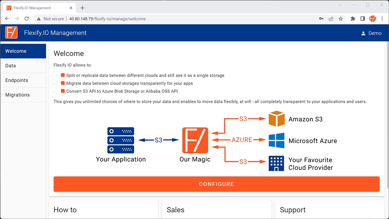Viewport: 389px width, 219px height.
Task: Click the Welcome heading text
Action: 69,54
